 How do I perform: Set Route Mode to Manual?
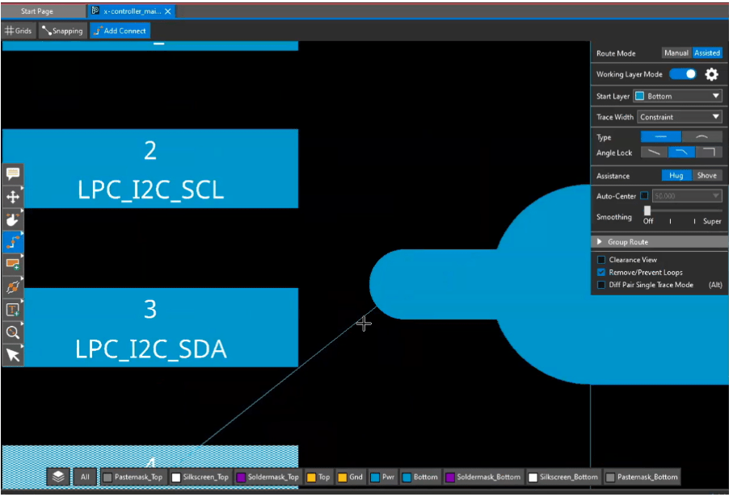point(676,52)
